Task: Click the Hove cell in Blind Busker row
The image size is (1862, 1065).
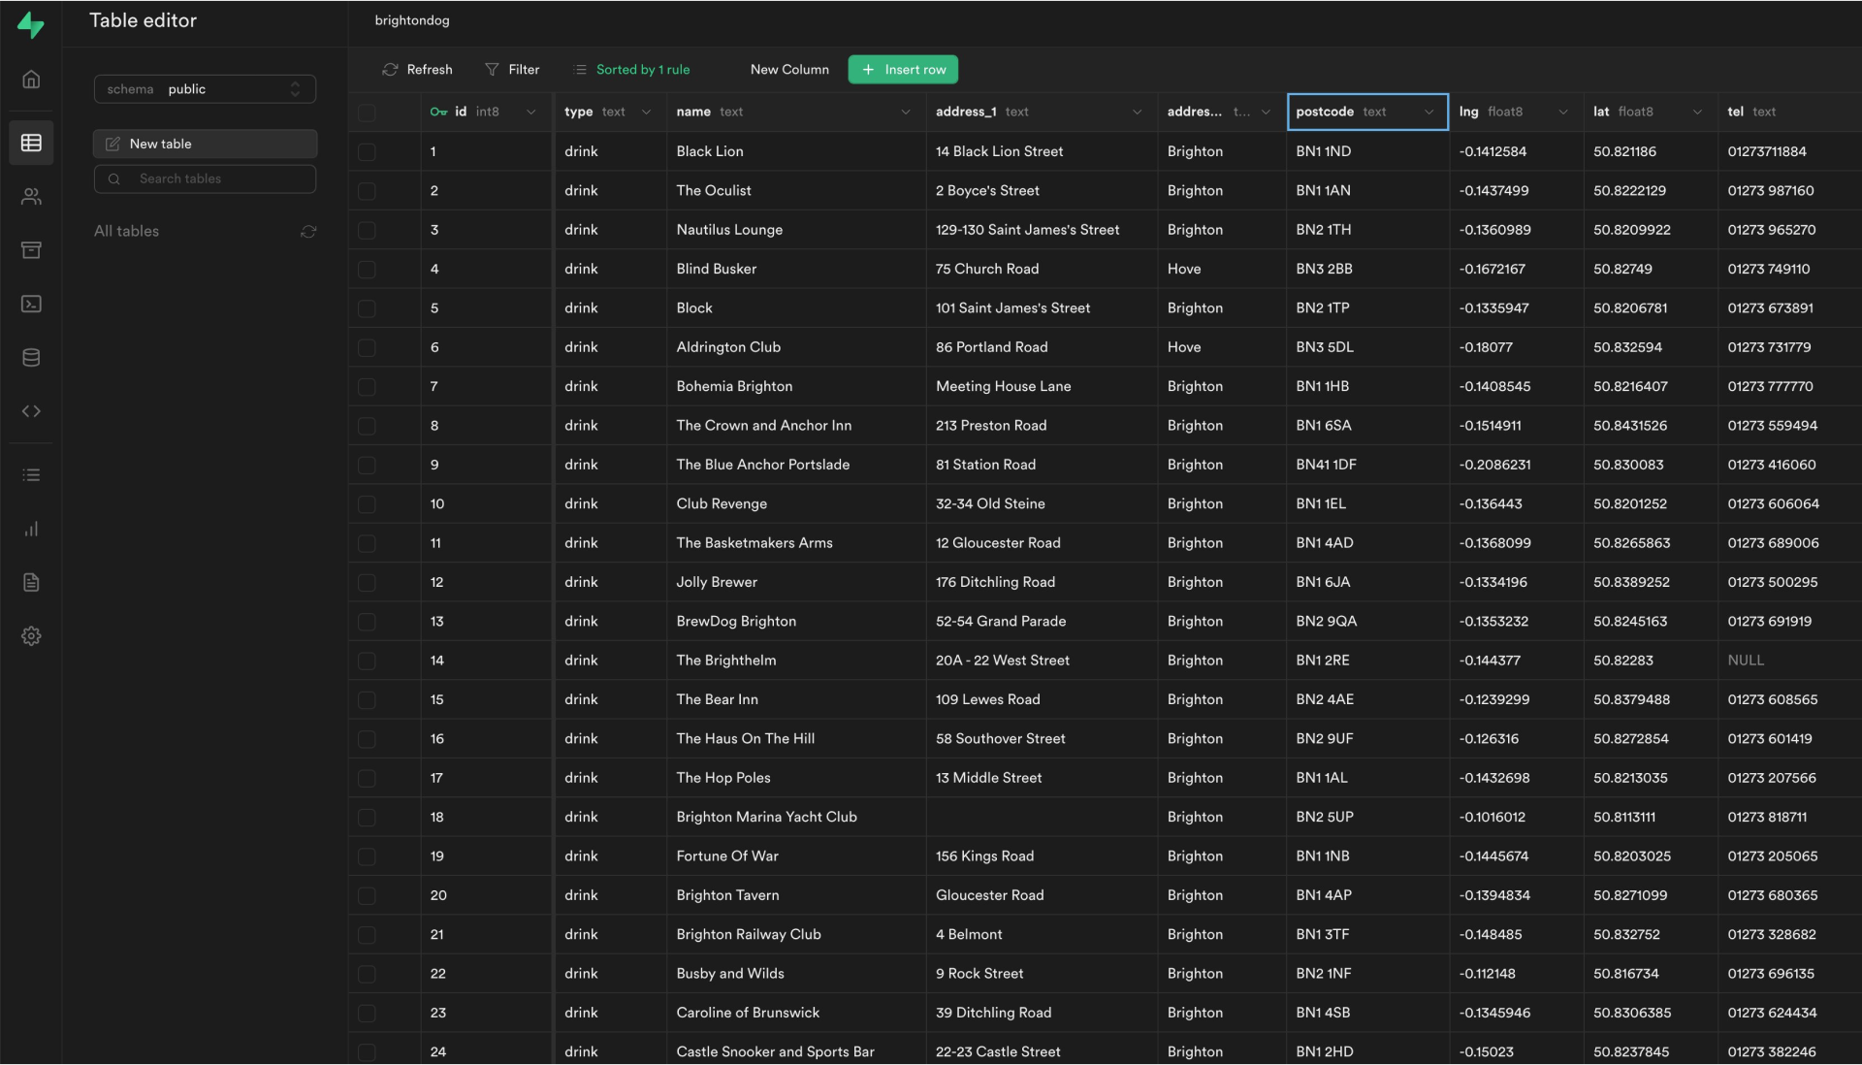Action: 1221,269
